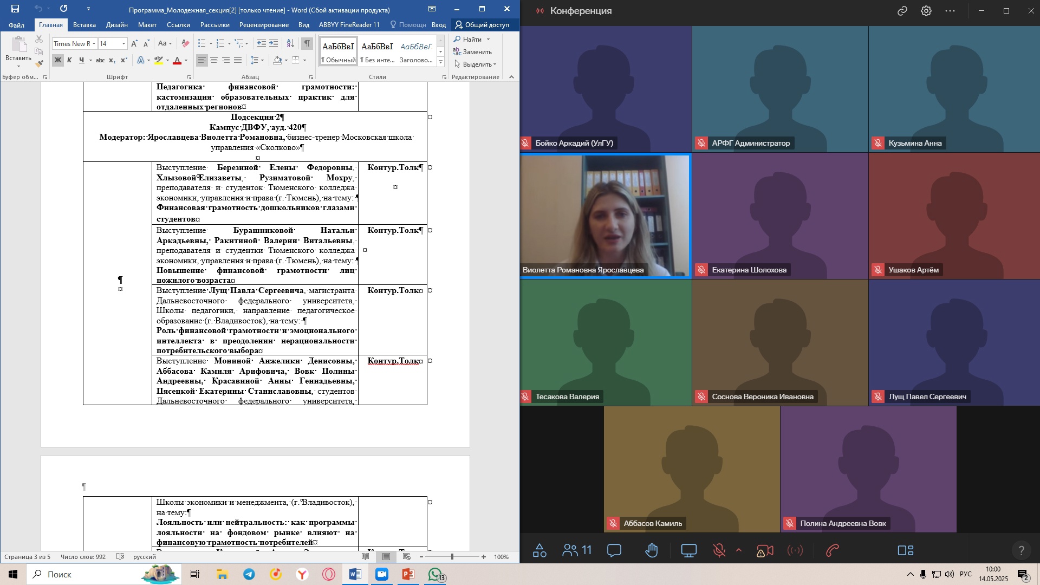Screen dimensions: 1040x585
Task: Select the Обычный style
Action: tap(339, 52)
